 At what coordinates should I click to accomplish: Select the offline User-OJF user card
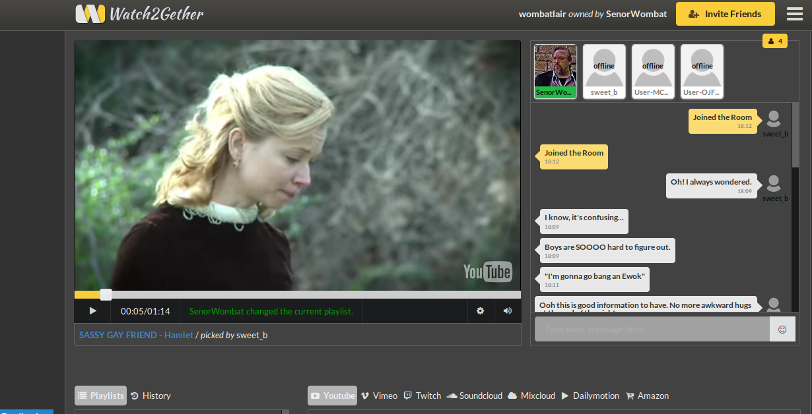(x=702, y=72)
